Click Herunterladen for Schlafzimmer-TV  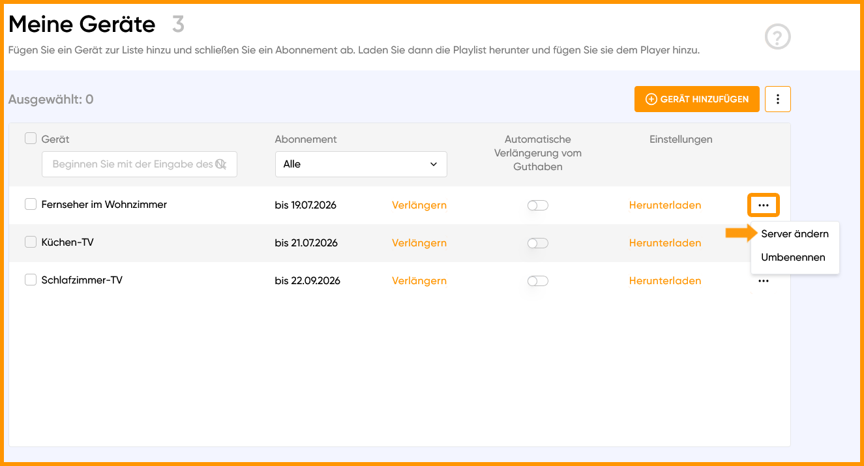(665, 280)
